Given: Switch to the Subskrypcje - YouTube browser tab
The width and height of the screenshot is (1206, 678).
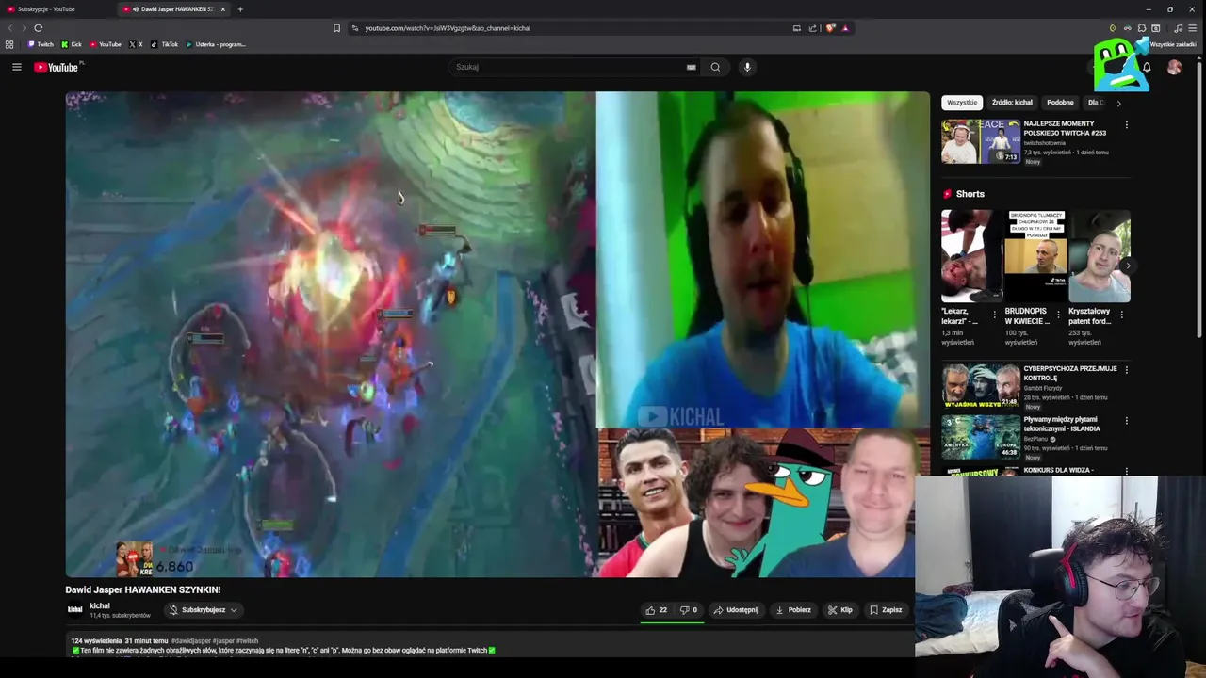Looking at the screenshot, I should (x=58, y=9).
